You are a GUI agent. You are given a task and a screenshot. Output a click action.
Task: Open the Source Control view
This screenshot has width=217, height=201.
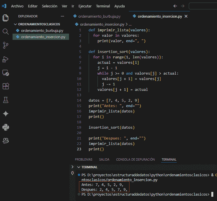(6, 45)
